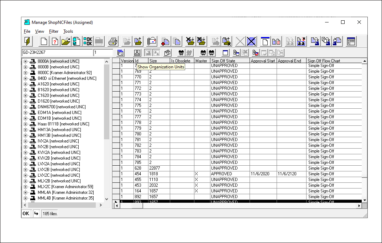Viewport: 382px width, 243px height.
Task: Select LVX2C [networked UNC] in tree
Action: coord(59,175)
